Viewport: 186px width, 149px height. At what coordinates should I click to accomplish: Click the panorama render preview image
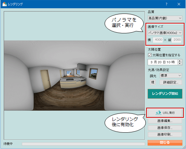pyautogui.click(x=74, y=75)
